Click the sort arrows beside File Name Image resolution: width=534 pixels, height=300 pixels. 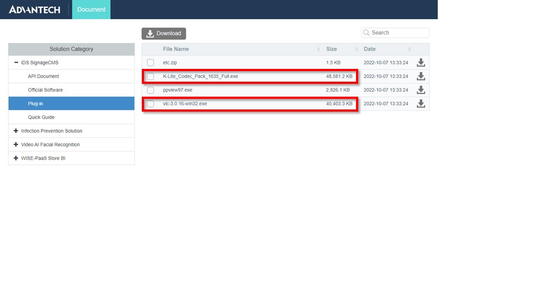(x=319, y=49)
